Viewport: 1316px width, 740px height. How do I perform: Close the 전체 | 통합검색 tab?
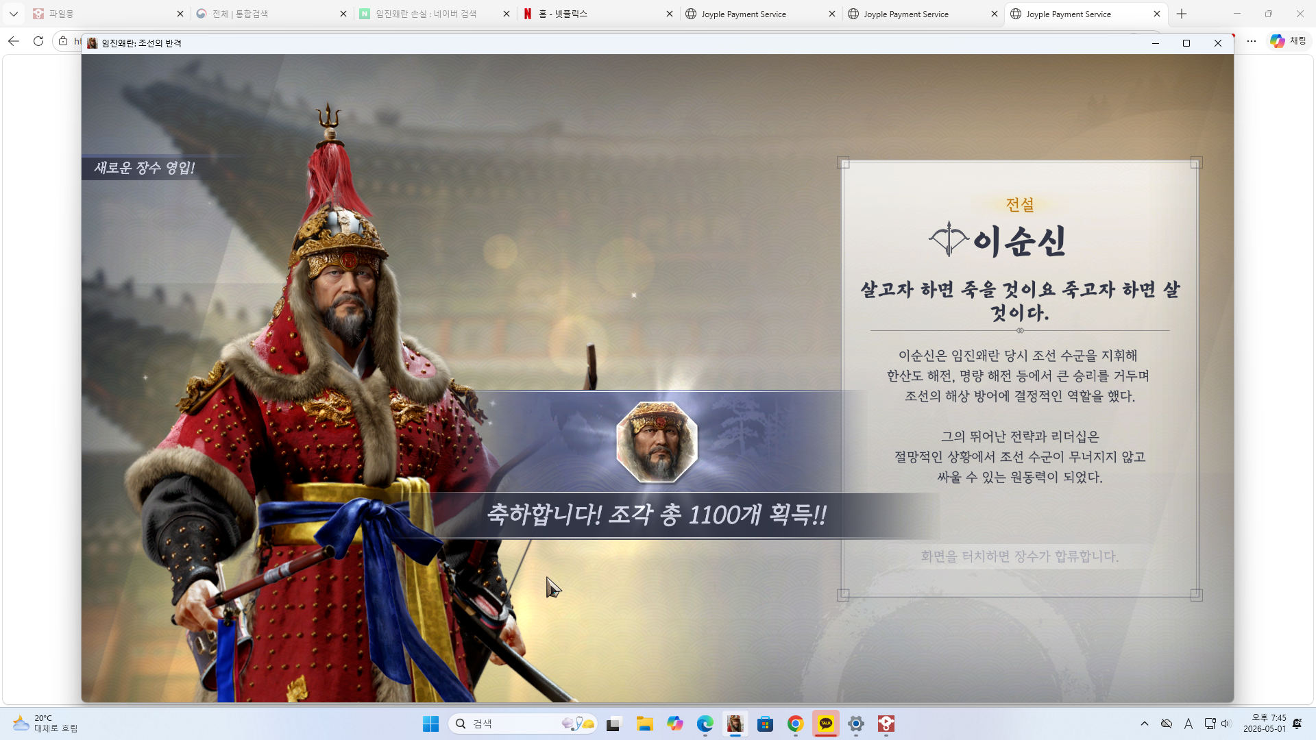pyautogui.click(x=343, y=14)
